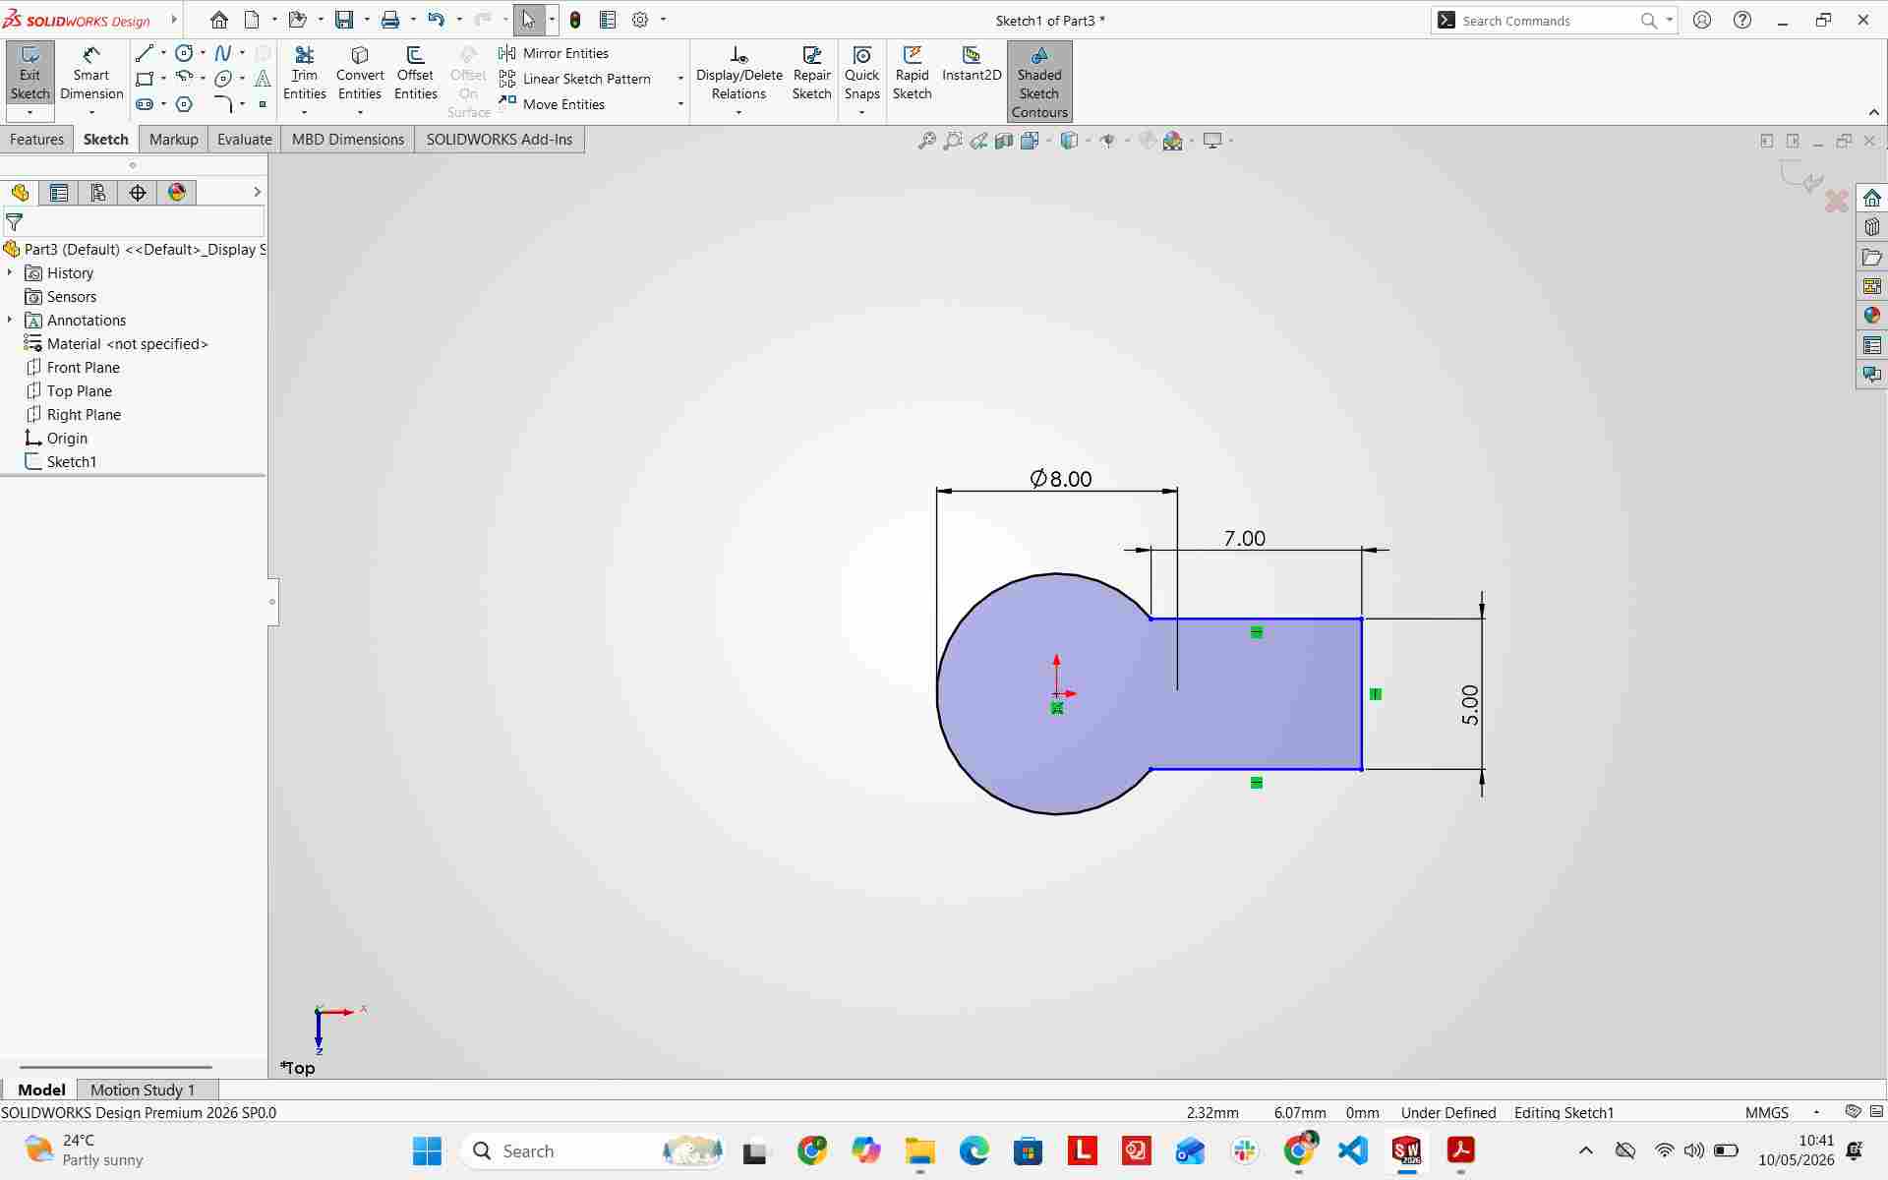
Task: Toggle Shaded Sketch Contours
Action: click(x=1039, y=82)
